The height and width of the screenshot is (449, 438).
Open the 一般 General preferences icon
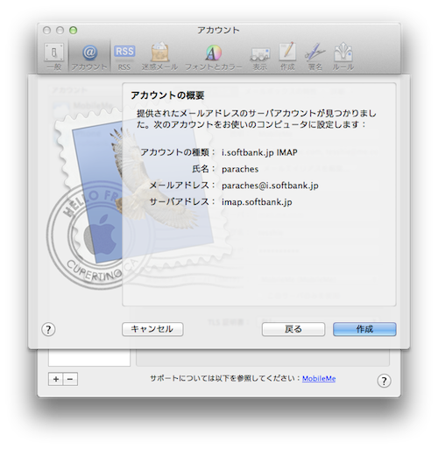pos(54,57)
